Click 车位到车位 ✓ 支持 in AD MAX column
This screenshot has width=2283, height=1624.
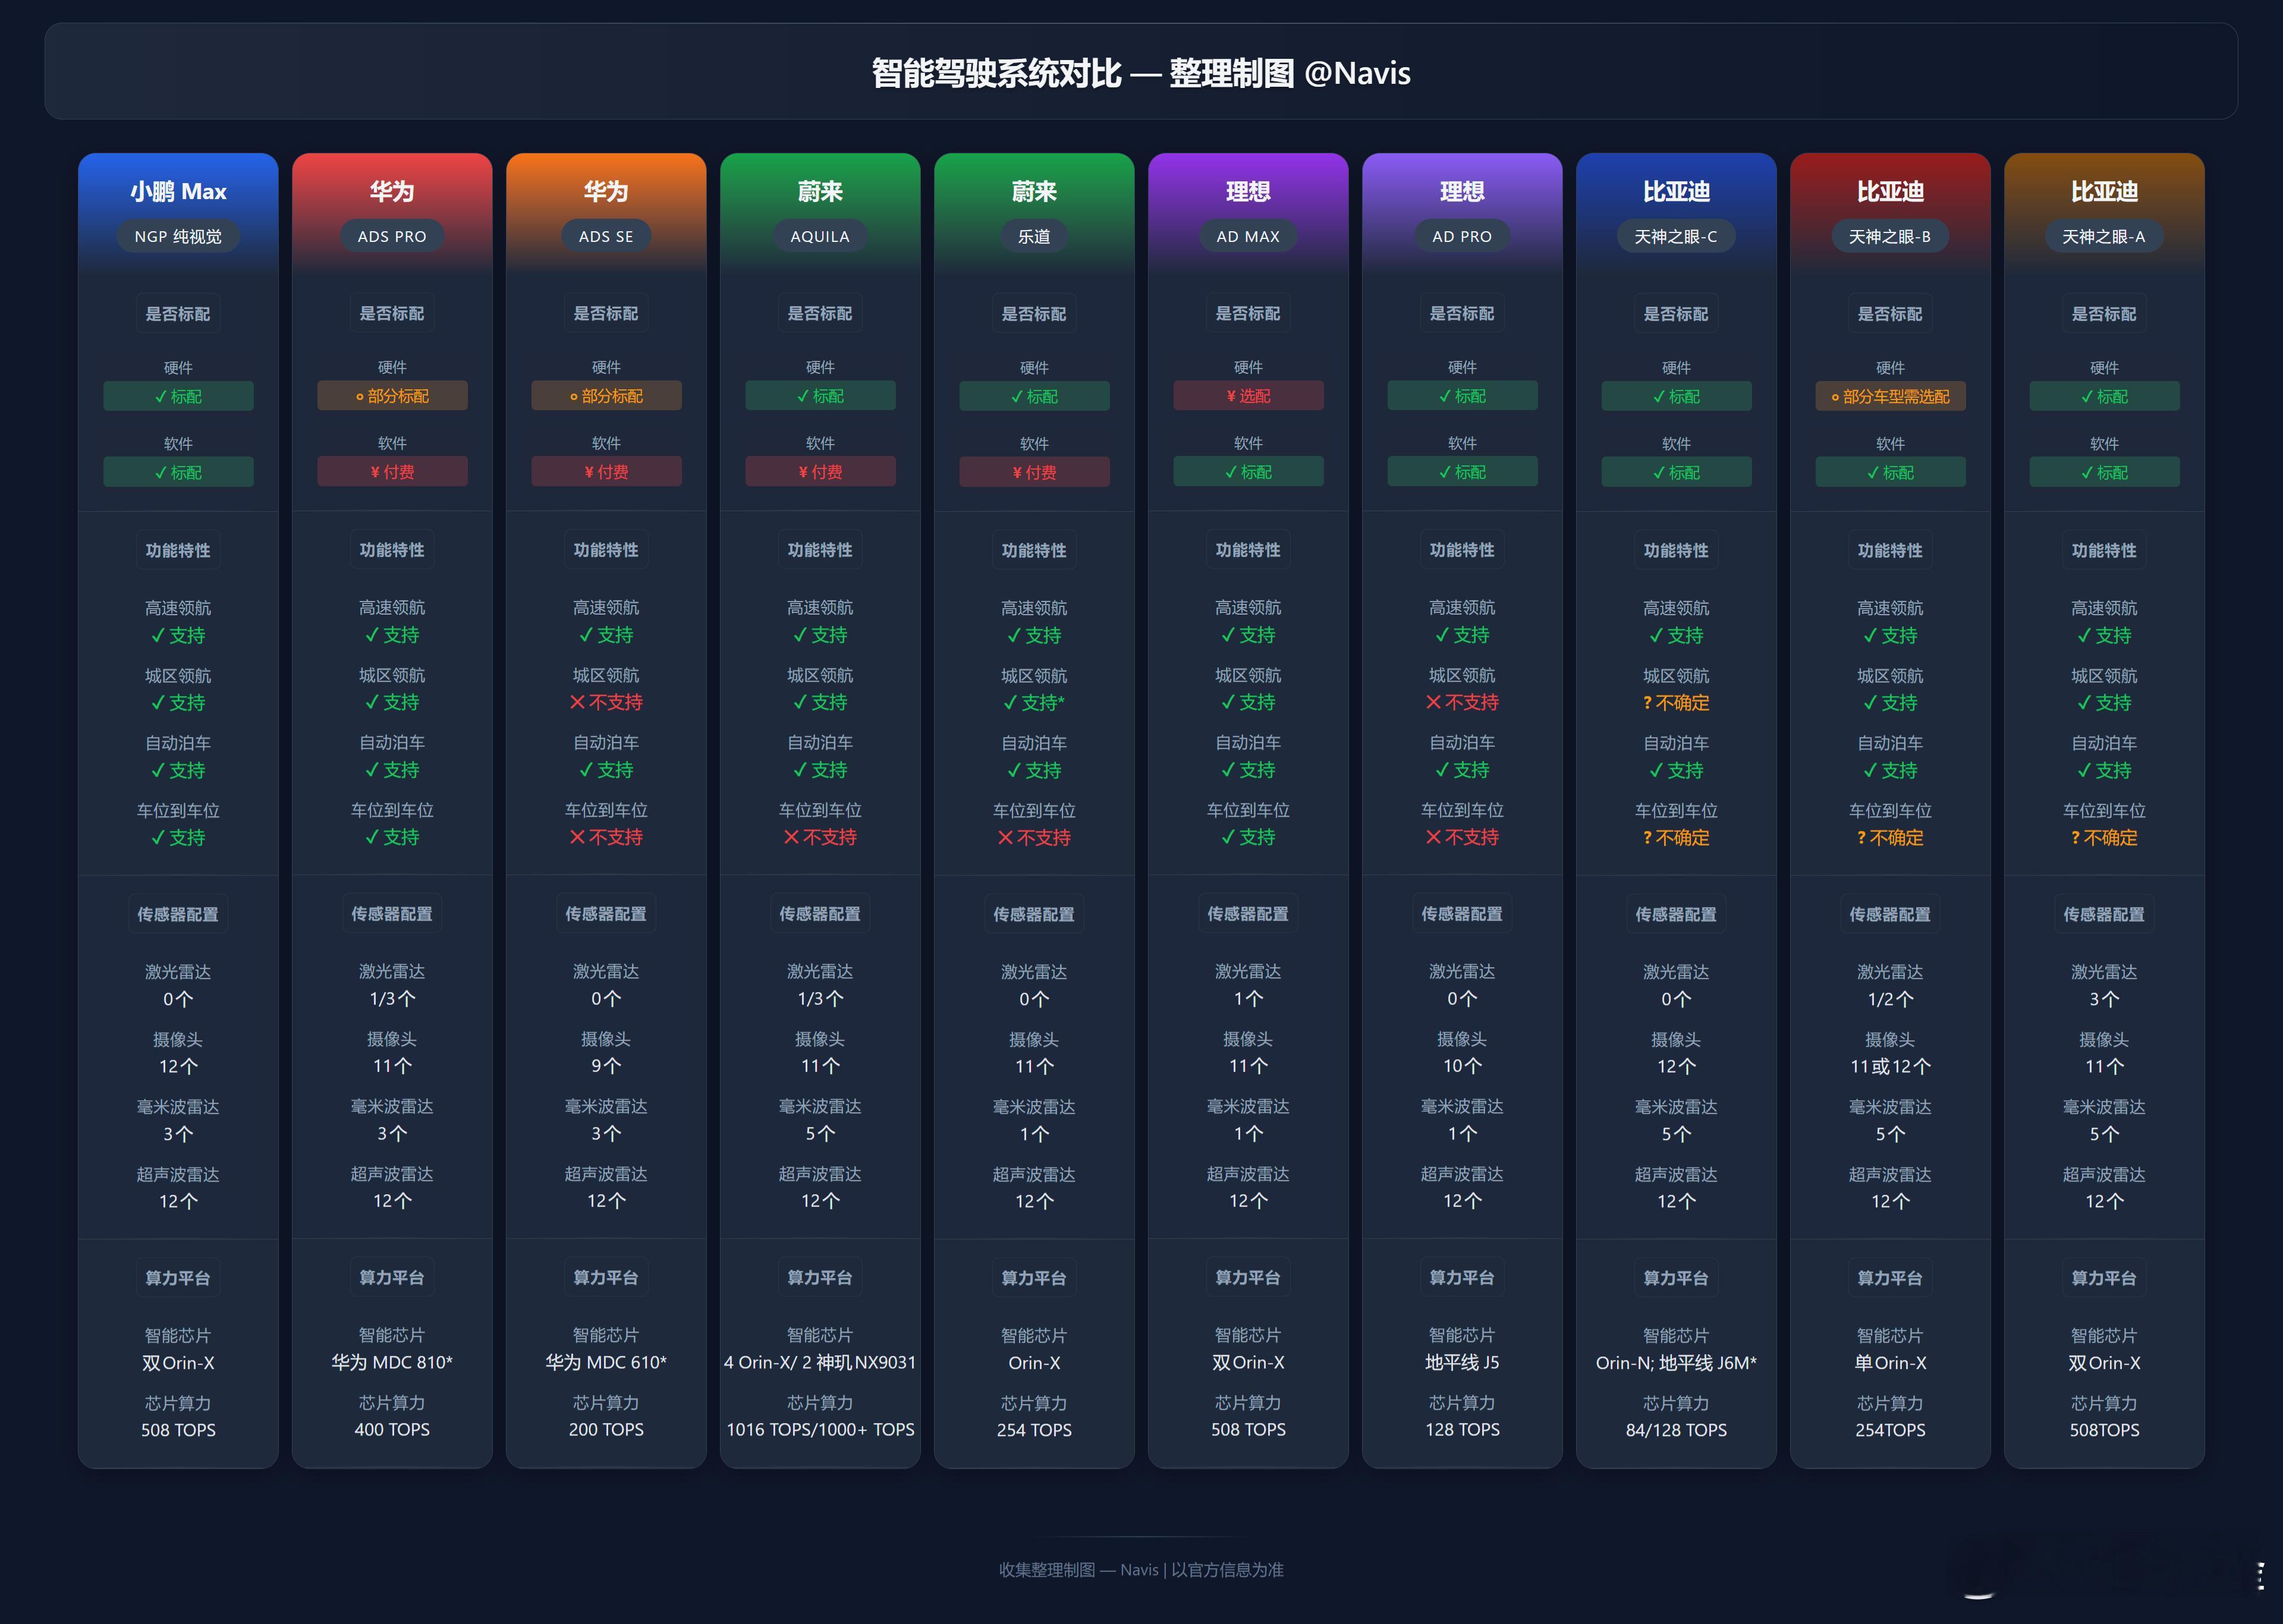click(x=1248, y=838)
